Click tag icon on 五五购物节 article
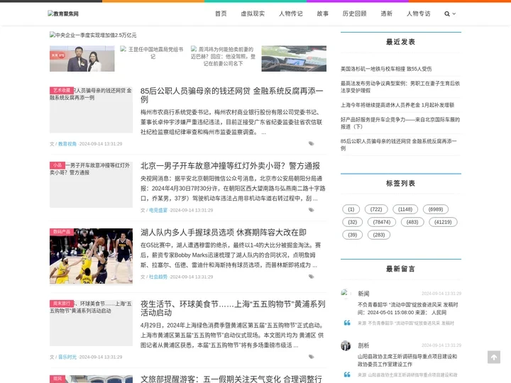The width and height of the screenshot is (511, 383). tap(312, 357)
